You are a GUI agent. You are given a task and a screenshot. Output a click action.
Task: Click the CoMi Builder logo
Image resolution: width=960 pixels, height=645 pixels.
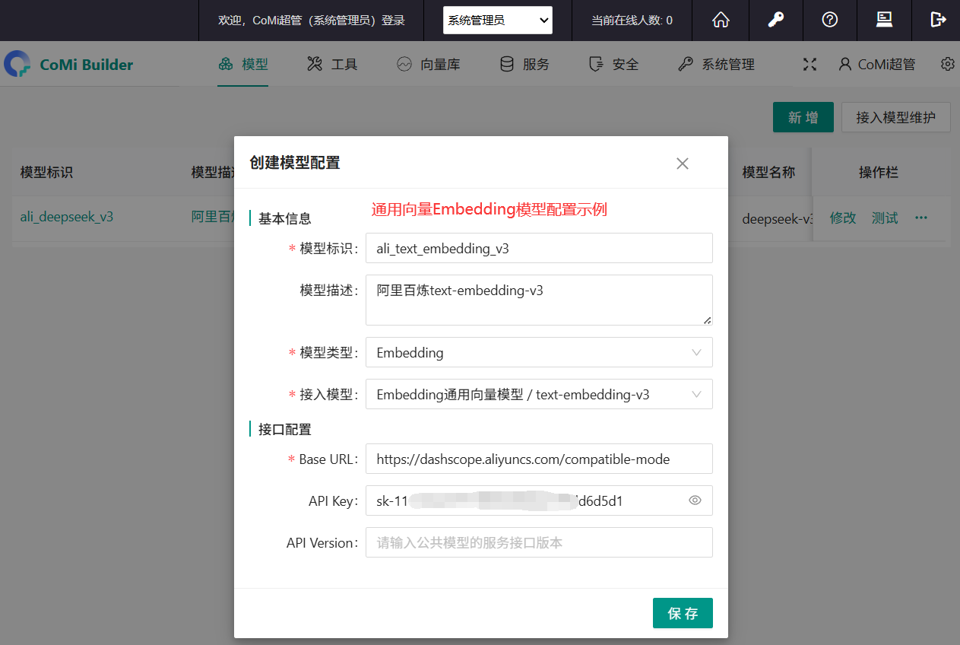68,65
